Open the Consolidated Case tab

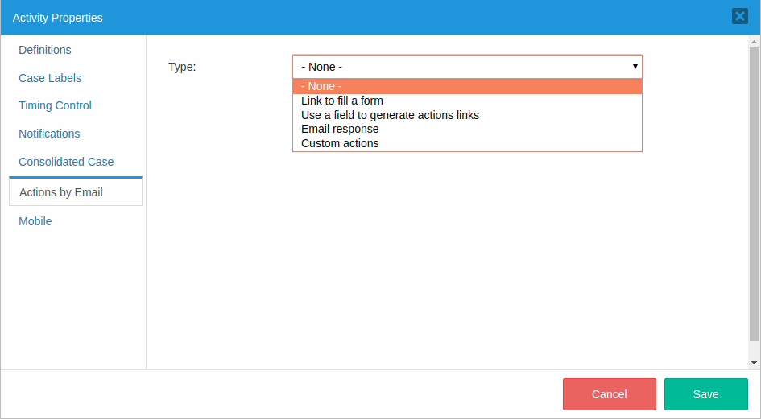66,162
